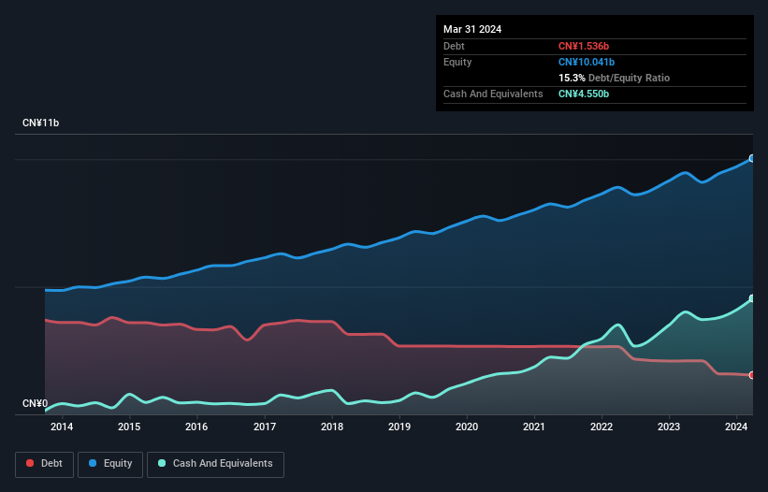Viewport: 768px width, 492px height.
Task: Click the 2024 x-axis label
Action: (x=736, y=427)
